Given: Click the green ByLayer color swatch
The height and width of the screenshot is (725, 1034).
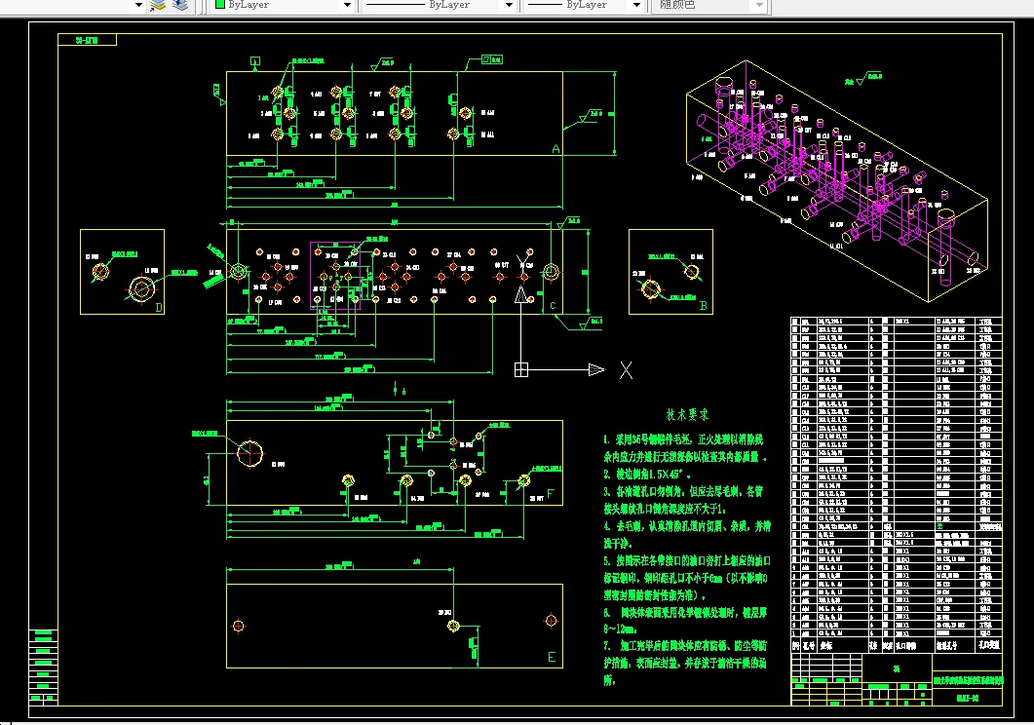Looking at the screenshot, I should pyautogui.click(x=220, y=5).
